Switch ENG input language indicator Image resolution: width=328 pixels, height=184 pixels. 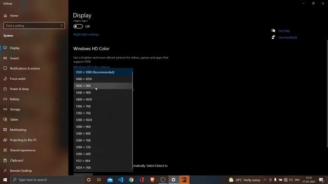tap(297, 180)
